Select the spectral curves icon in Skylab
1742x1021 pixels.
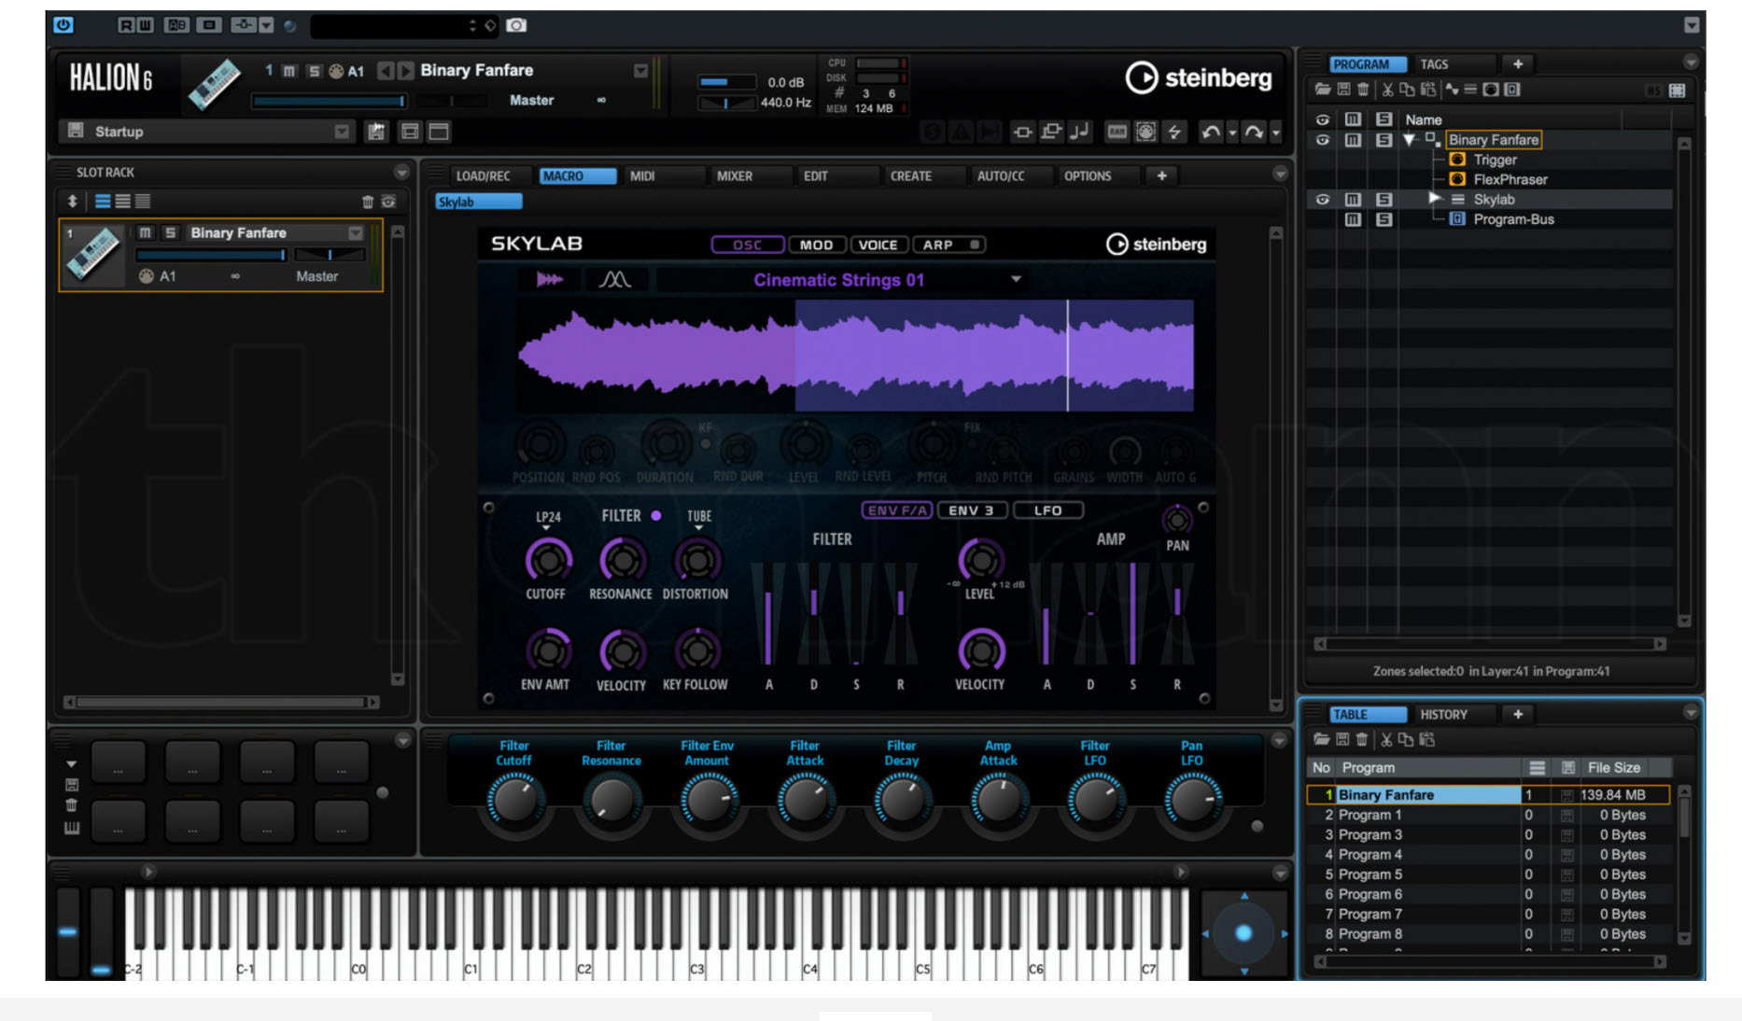(614, 279)
